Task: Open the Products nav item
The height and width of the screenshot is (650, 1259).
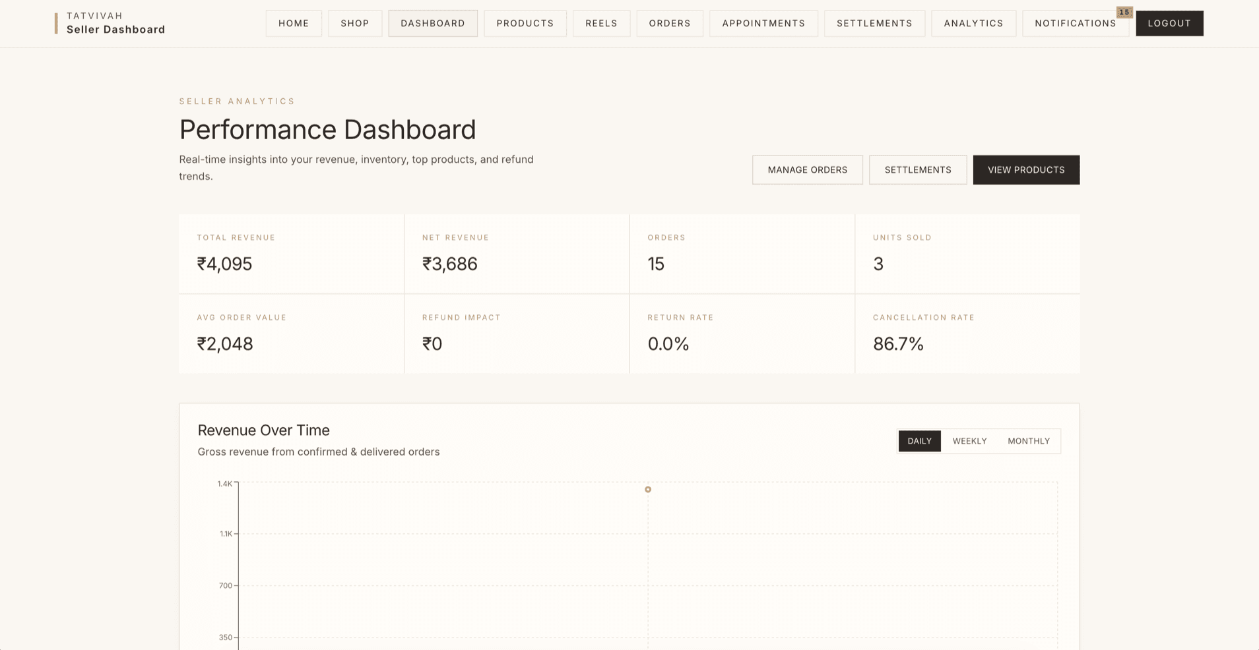Action: coord(525,23)
